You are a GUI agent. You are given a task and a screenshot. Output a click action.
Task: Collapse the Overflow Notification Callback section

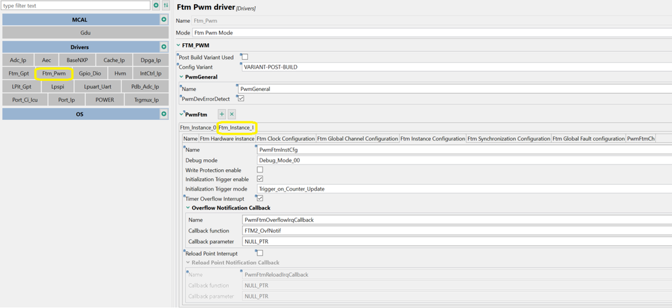pos(188,208)
